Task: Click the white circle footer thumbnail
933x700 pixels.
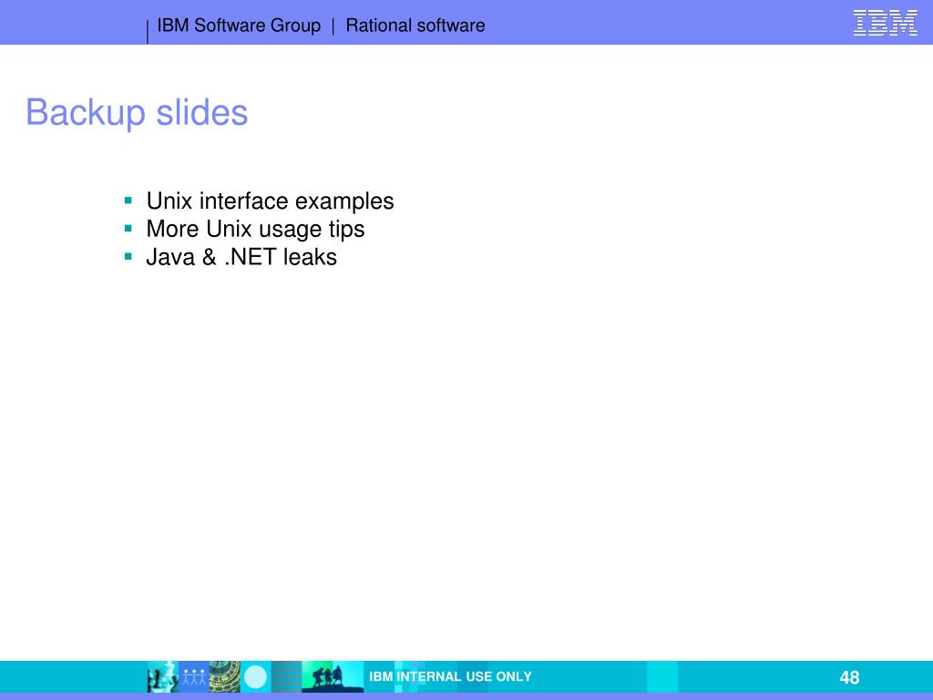Action: [256, 677]
